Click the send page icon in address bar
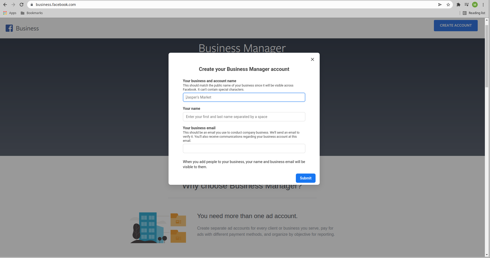Image resolution: width=490 pixels, height=258 pixels. point(440,5)
